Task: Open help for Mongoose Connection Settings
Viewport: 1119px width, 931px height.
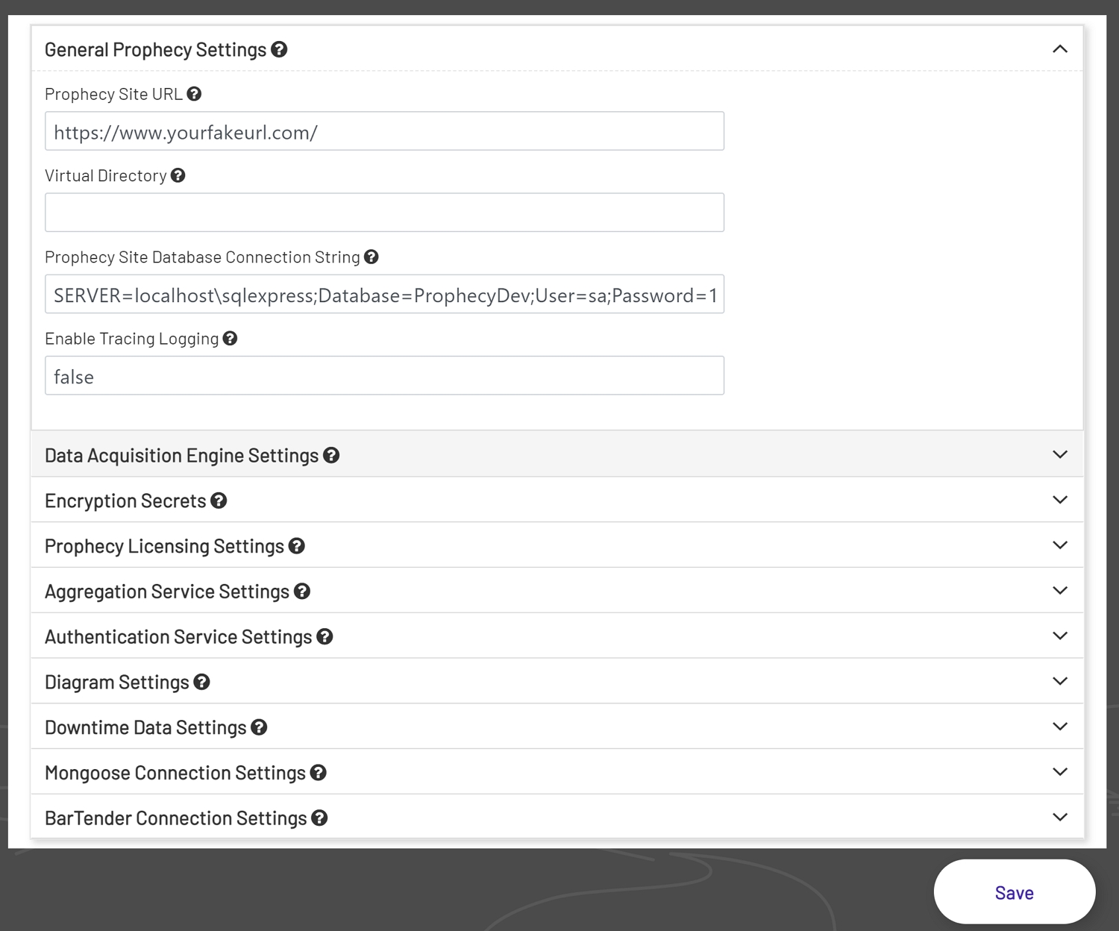Action: pyautogui.click(x=316, y=773)
